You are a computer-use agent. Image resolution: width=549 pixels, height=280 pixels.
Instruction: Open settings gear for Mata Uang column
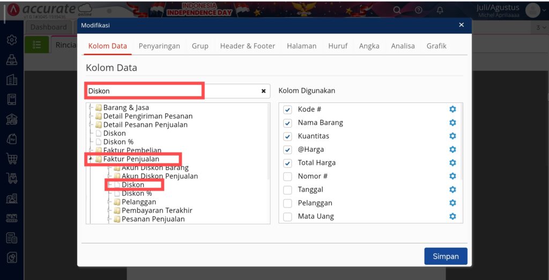click(452, 216)
